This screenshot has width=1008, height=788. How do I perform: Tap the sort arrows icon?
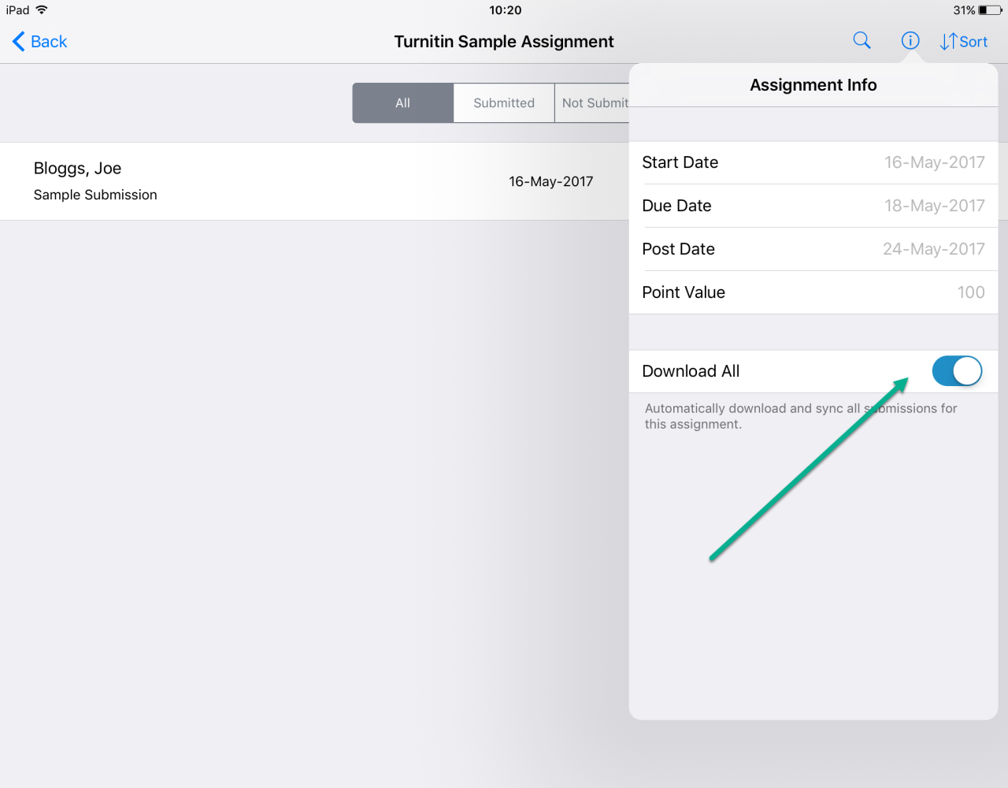coord(949,42)
